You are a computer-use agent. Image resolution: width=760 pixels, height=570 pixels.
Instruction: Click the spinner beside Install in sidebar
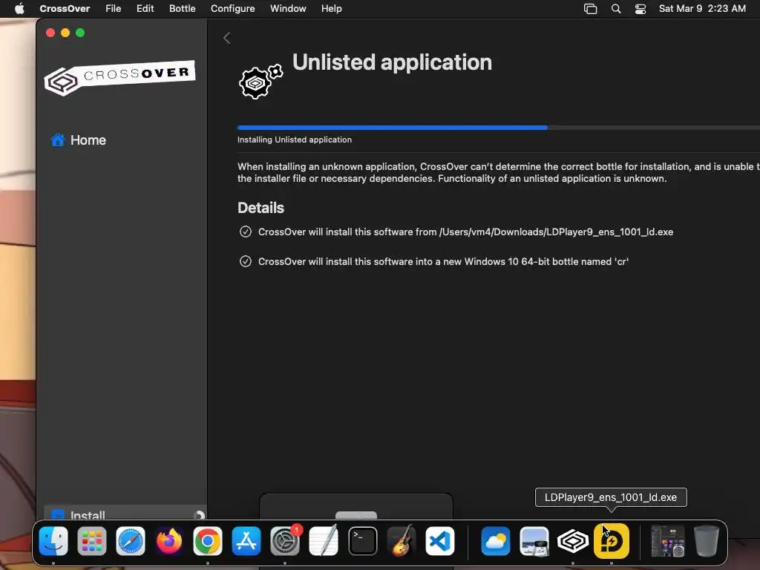point(199,515)
